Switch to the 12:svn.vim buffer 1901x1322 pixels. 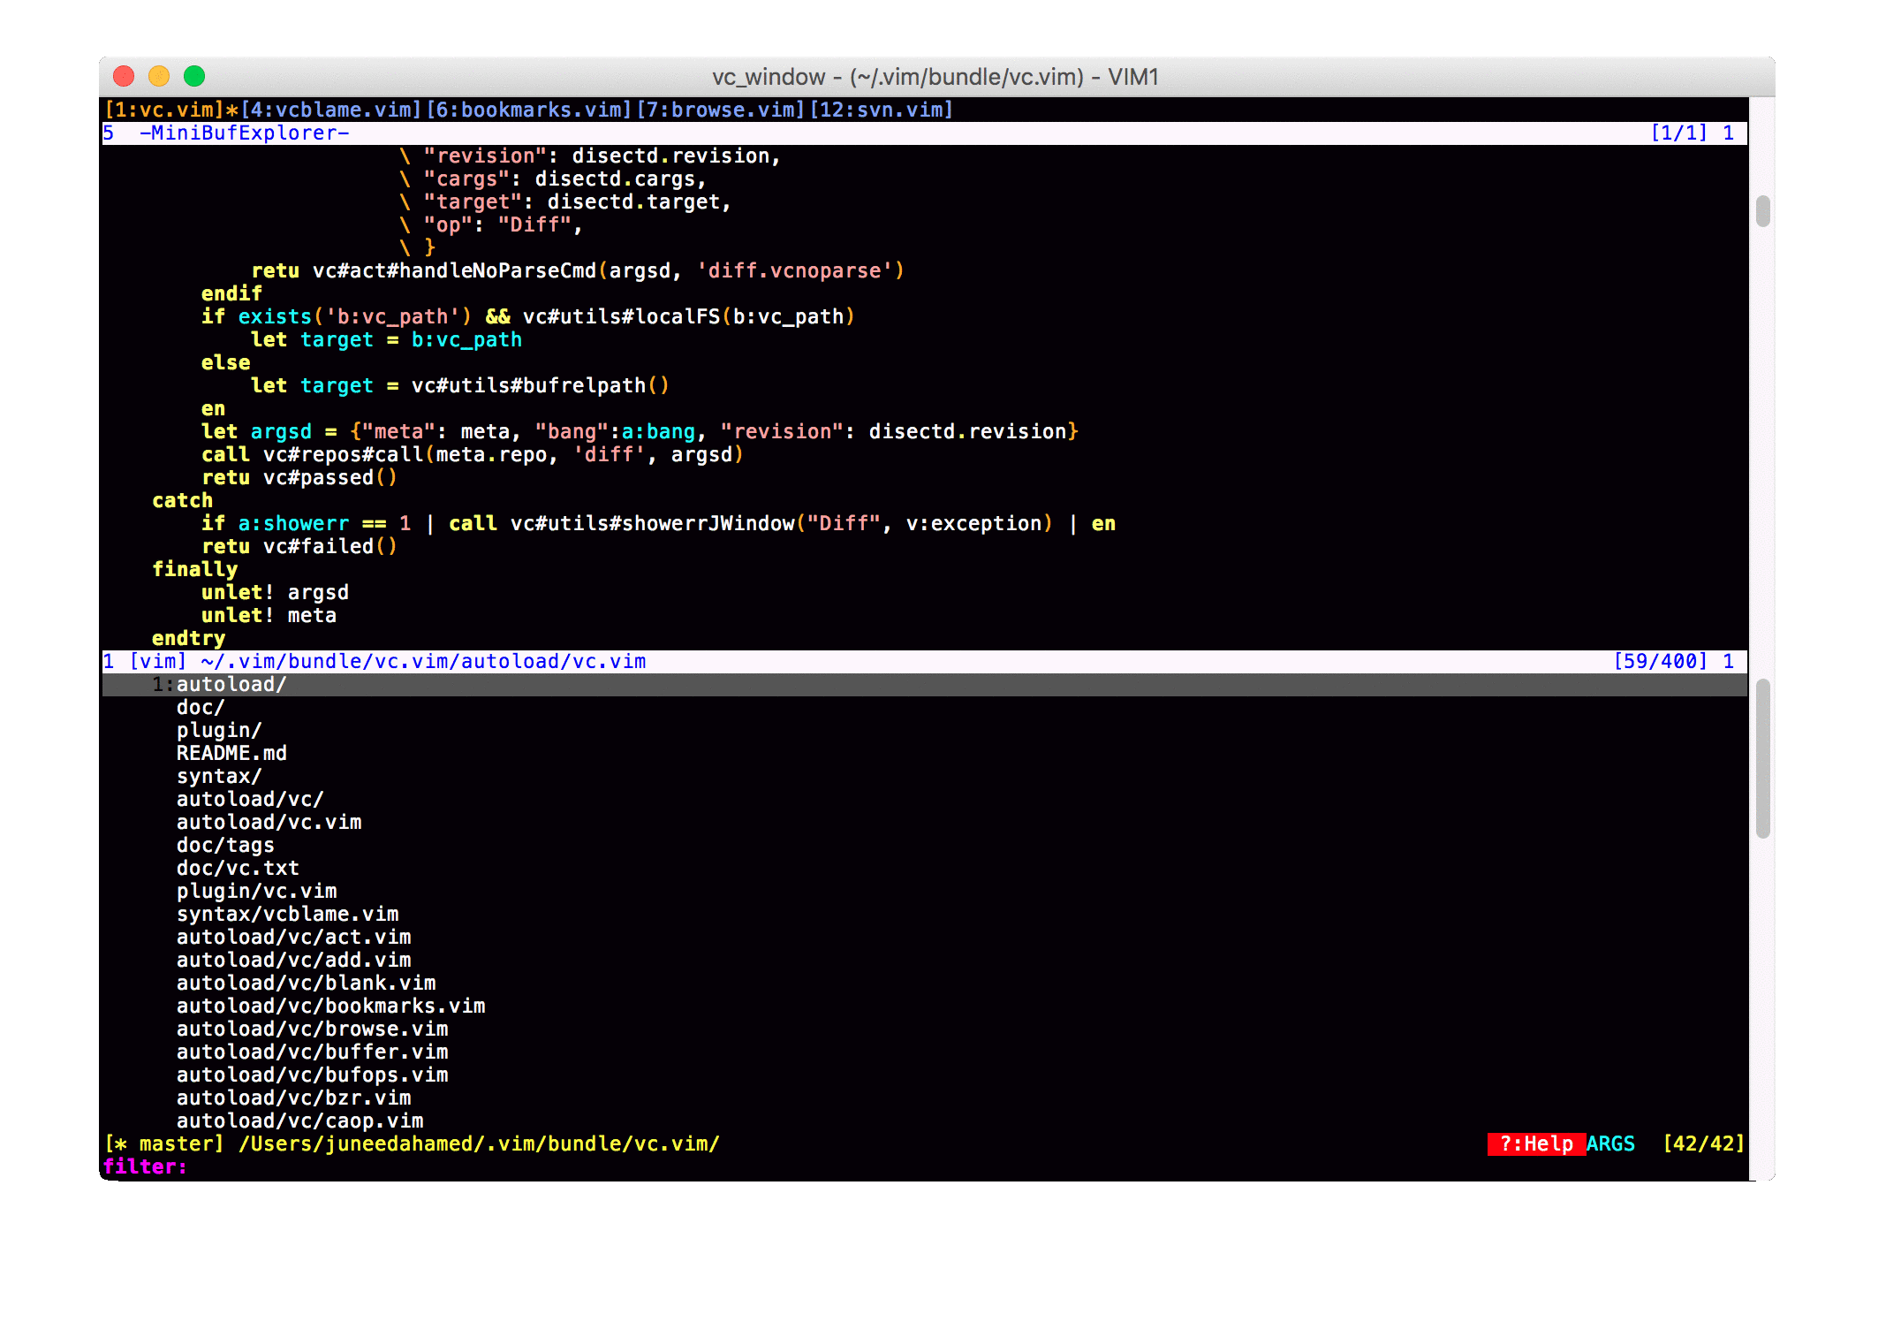[881, 110]
